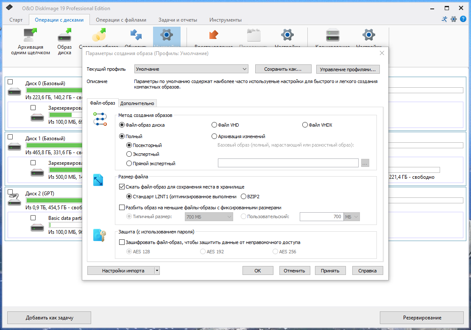Click the Basic data partition drive icon

pyautogui.click(x=37, y=228)
